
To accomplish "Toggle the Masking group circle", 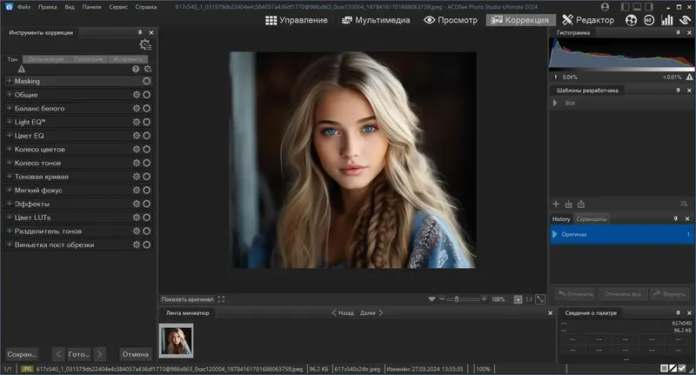I will 146,81.
